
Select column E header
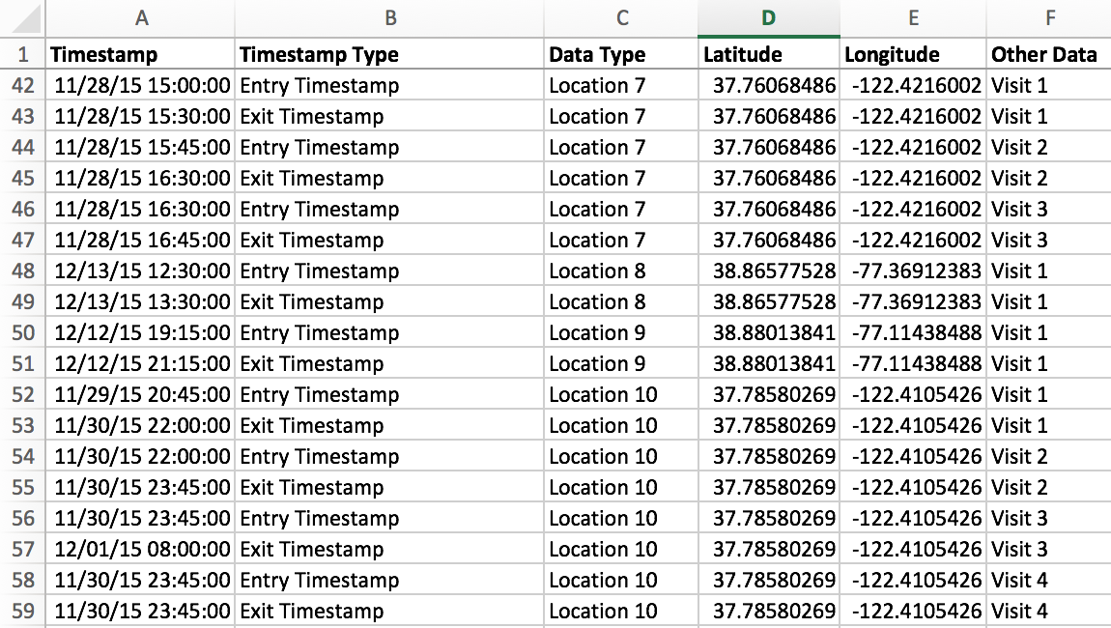(x=913, y=18)
